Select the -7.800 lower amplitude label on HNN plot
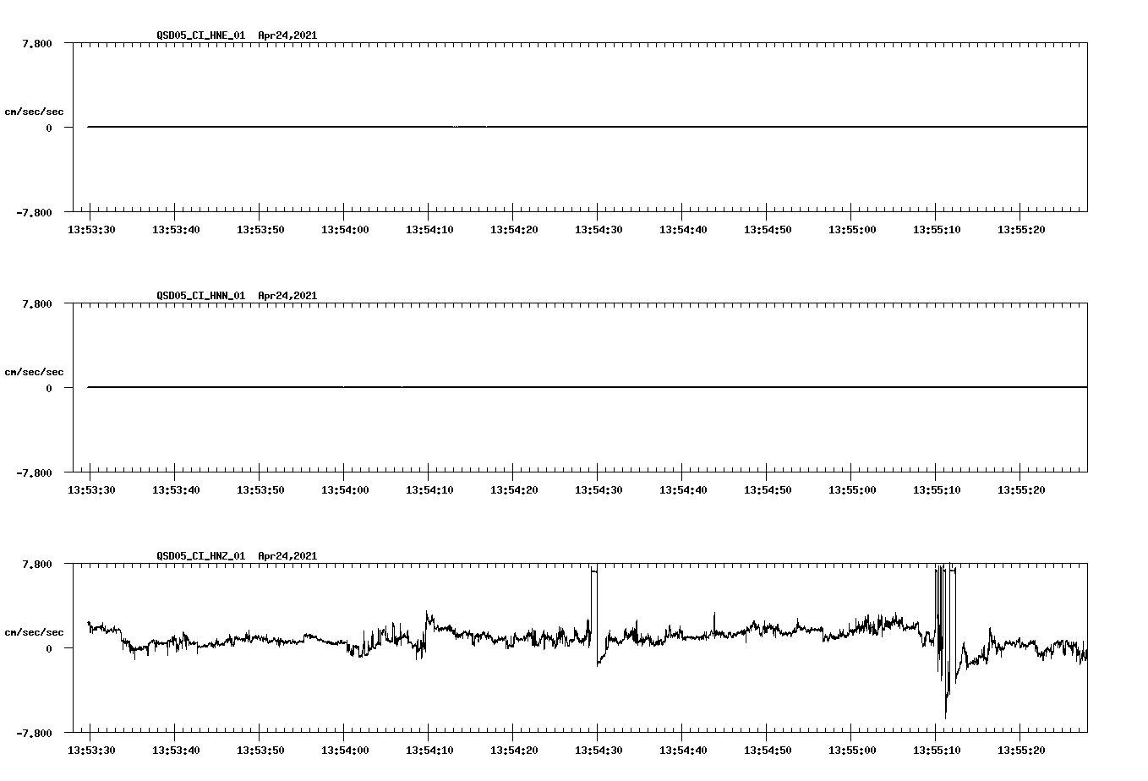Image resolution: width=1148 pixels, height=781 pixels. (x=35, y=474)
